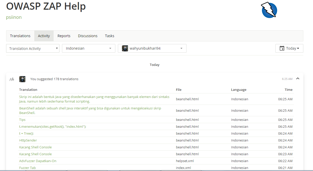The height and width of the screenshot is (171, 313).
Task: Open the HttpSender translation link
Action: coord(28,140)
